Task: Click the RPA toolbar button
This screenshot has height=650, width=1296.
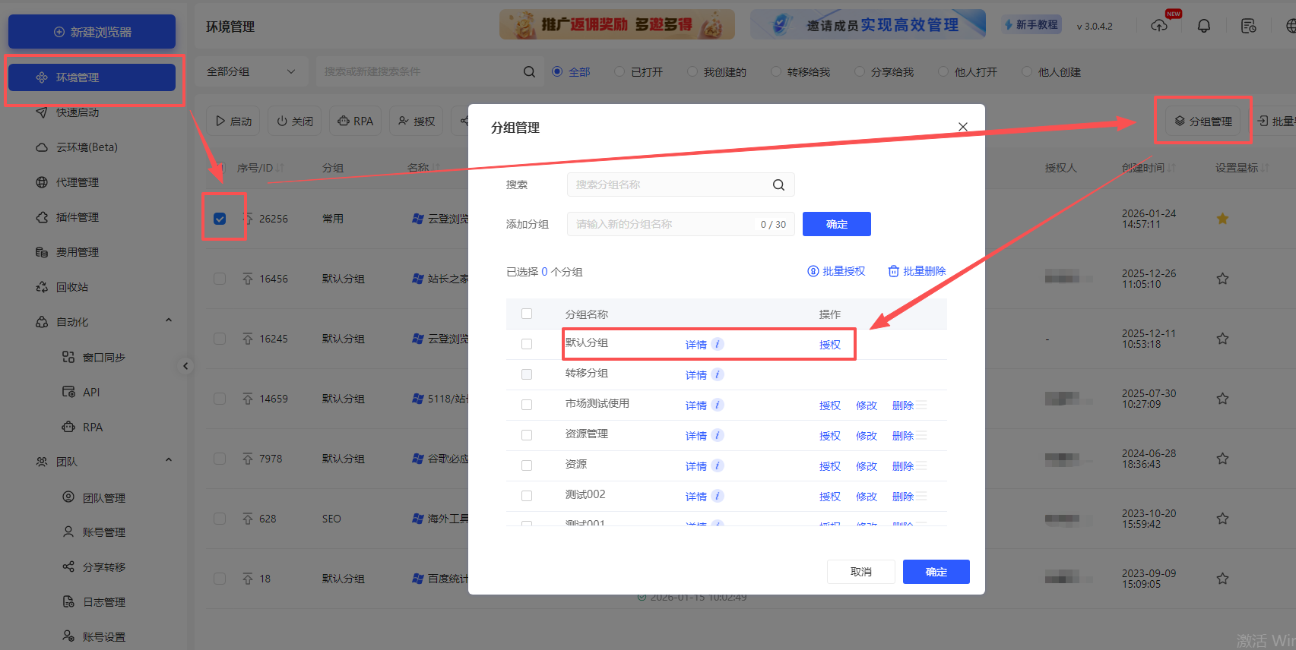Action: (356, 121)
